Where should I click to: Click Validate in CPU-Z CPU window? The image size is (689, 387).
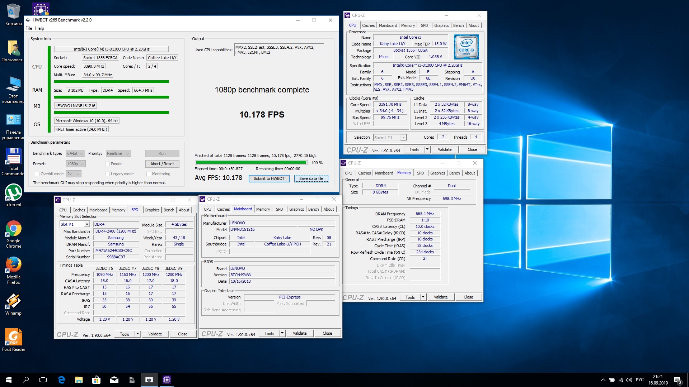pyautogui.click(x=445, y=149)
